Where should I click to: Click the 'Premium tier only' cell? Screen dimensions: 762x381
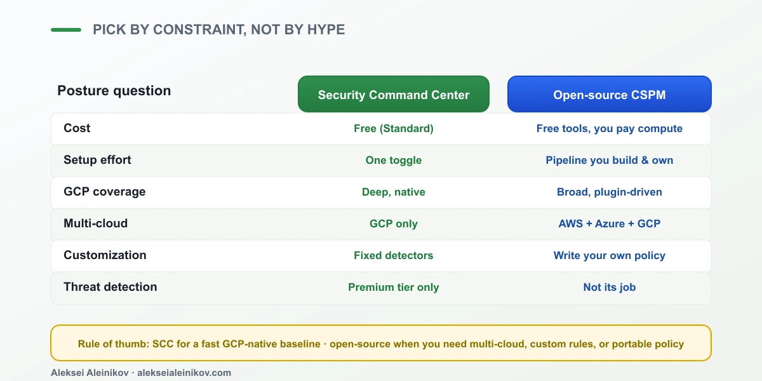(x=394, y=287)
